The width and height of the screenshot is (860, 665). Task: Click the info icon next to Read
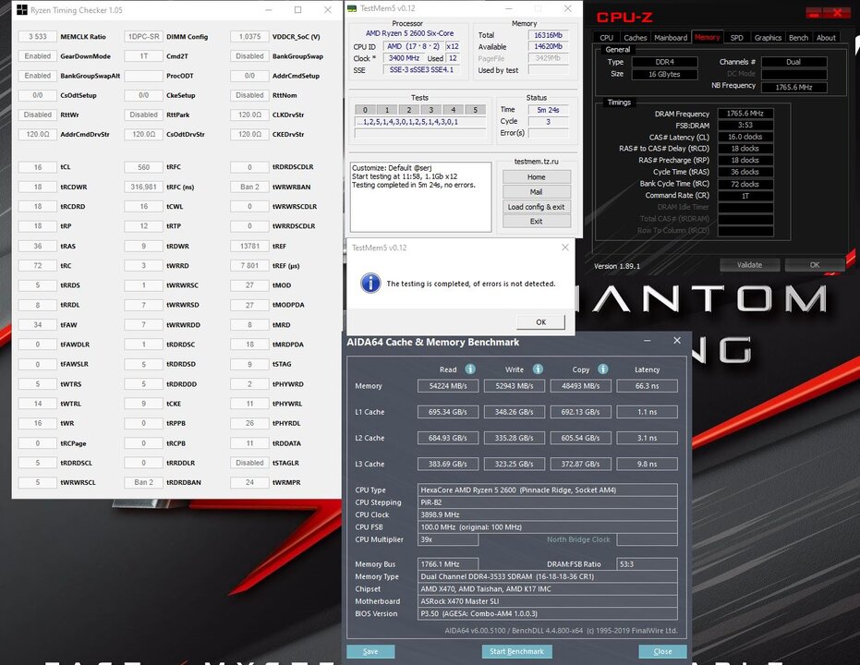coord(470,369)
